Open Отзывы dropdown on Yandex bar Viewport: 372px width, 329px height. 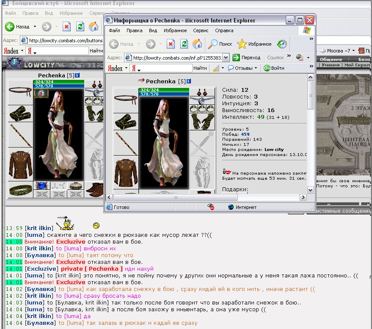click(x=256, y=68)
